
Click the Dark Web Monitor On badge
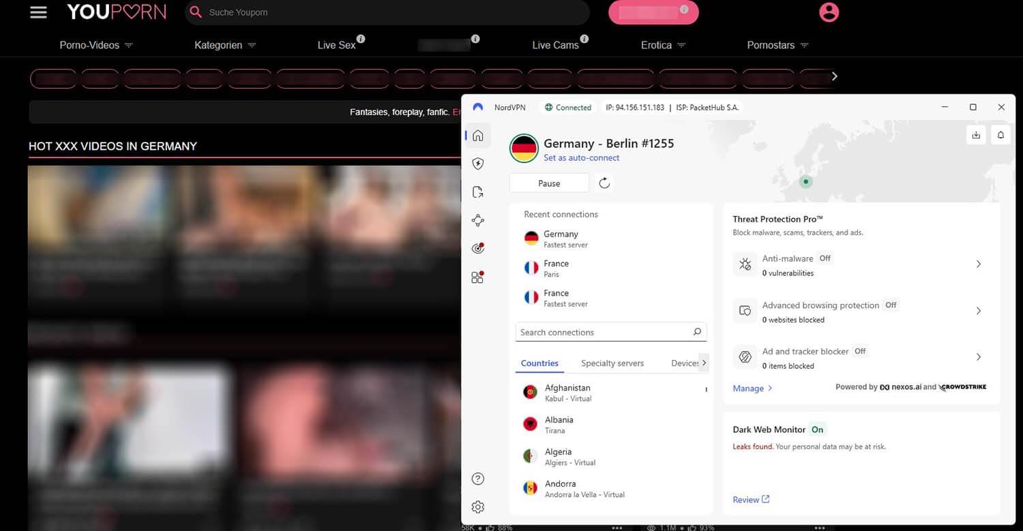(x=817, y=429)
